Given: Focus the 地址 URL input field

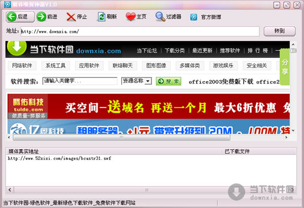Looking at the screenshot, I should click(x=140, y=31).
